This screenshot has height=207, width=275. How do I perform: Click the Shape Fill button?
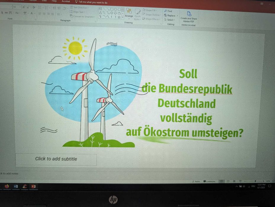click(150, 10)
